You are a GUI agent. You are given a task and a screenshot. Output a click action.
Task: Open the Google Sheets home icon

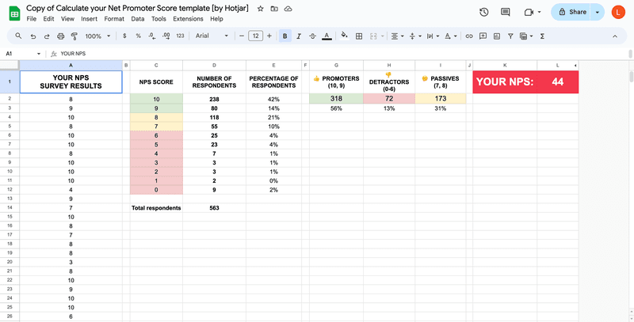coord(14,13)
